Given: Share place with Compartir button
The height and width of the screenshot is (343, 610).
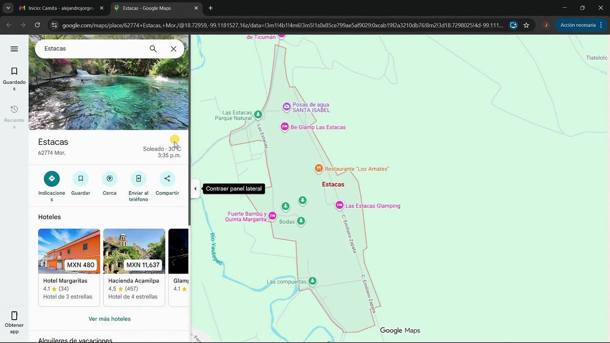Looking at the screenshot, I should pyautogui.click(x=167, y=183).
